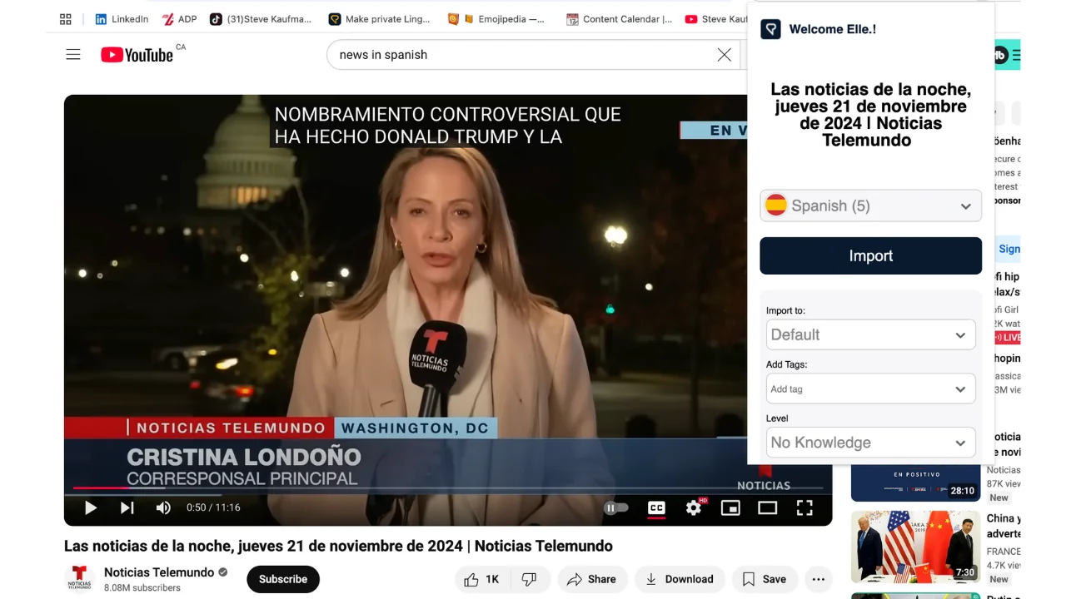Viewport: 1066px width, 599px height.
Task: Toggle autoplay switch in player
Action: (x=615, y=507)
